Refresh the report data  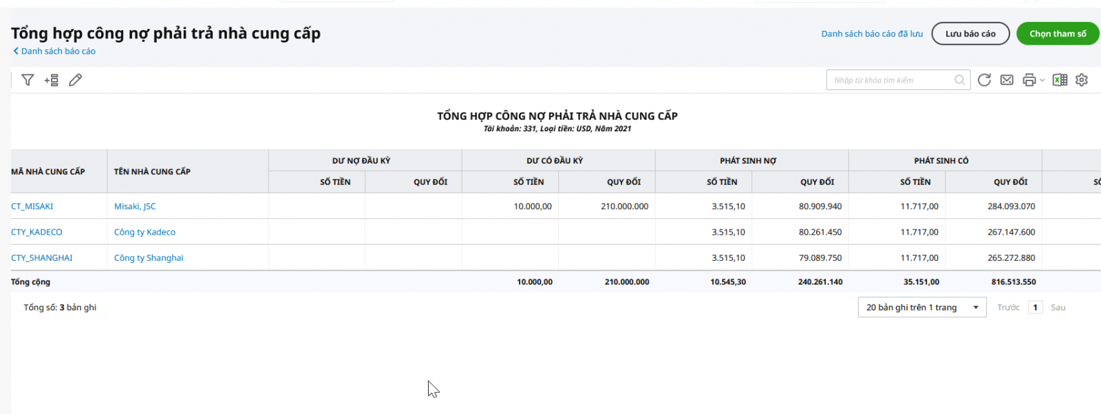[984, 80]
